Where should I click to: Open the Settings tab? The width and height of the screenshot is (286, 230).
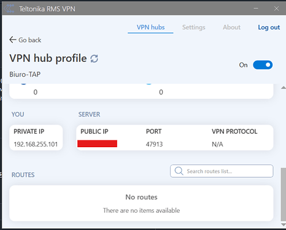click(194, 28)
